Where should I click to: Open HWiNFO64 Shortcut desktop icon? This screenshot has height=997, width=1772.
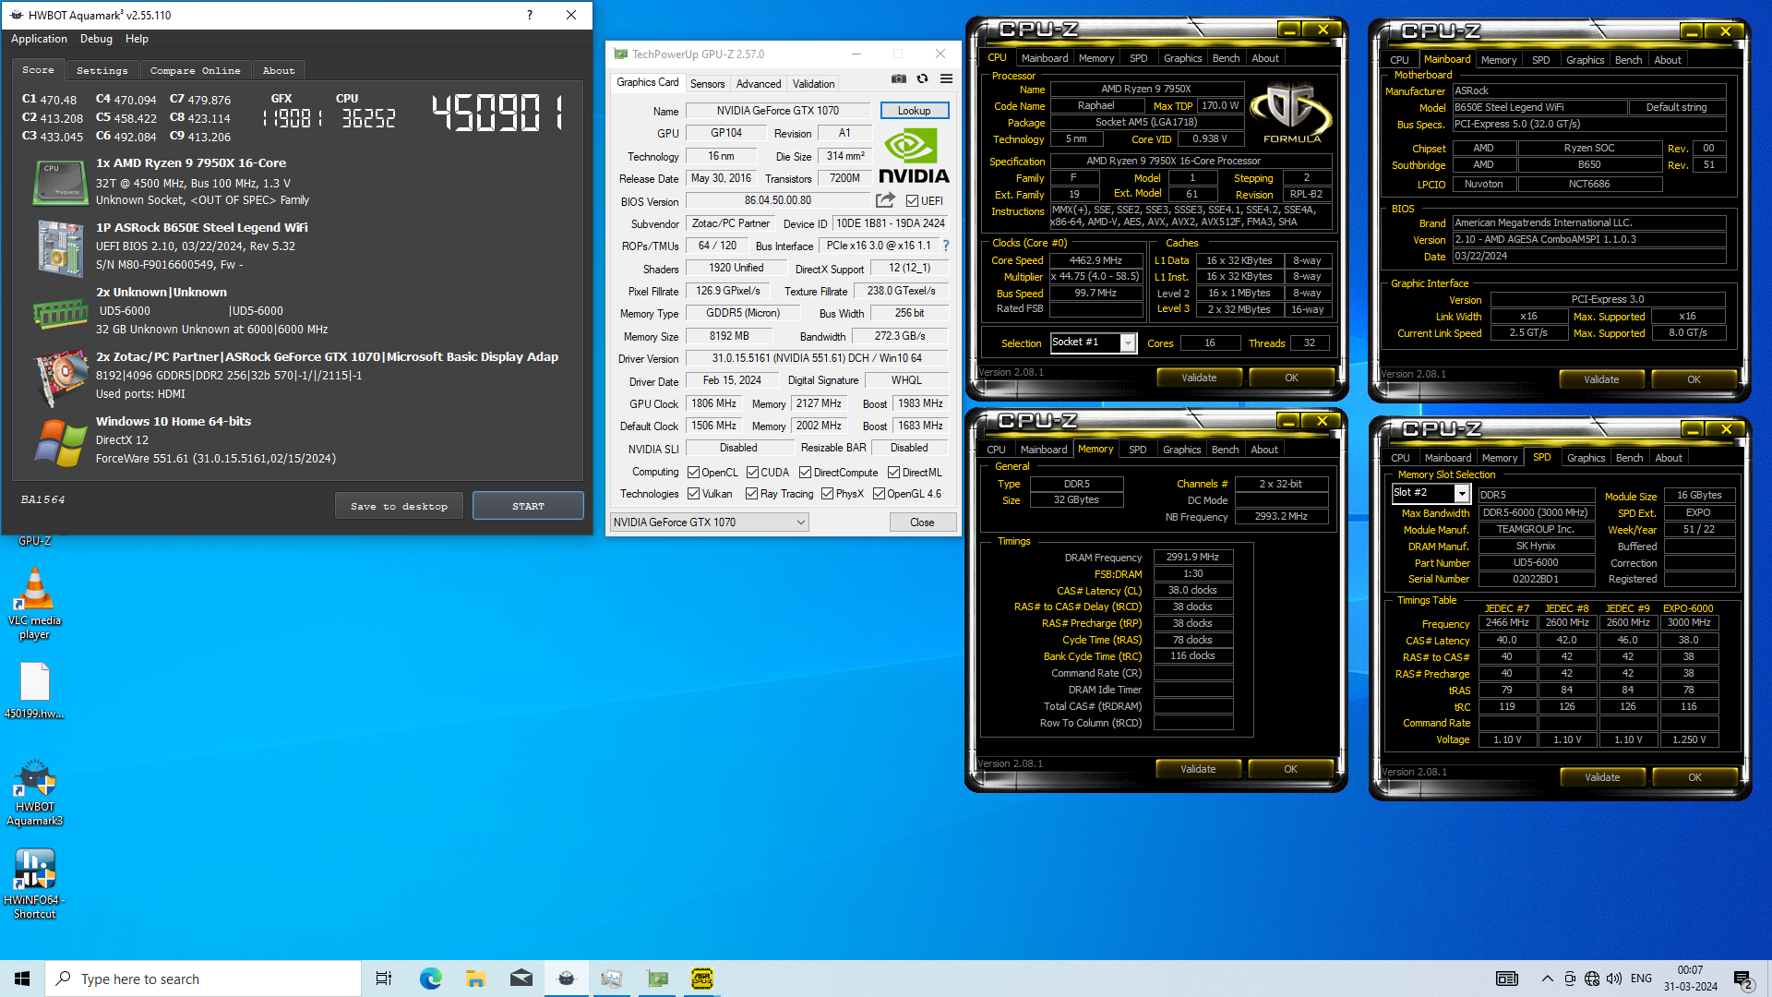click(34, 883)
